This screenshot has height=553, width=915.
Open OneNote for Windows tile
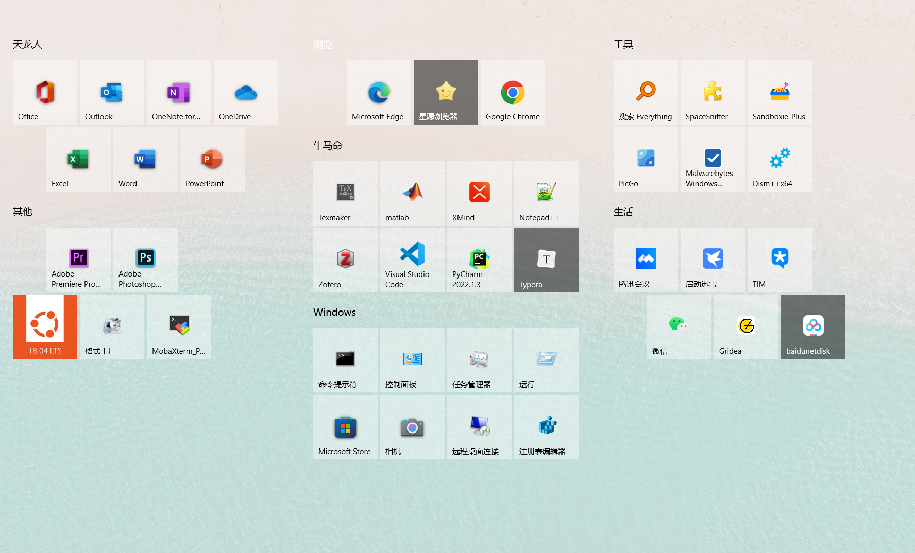pyautogui.click(x=179, y=92)
